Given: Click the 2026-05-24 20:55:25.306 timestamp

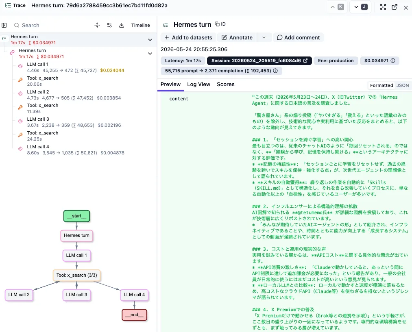Looking at the screenshot, I should pyautogui.click(x=194, y=49).
